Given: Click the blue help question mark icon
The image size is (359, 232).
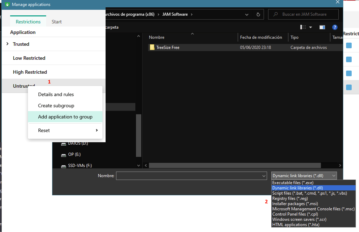Looking at the screenshot, I should (x=335, y=27).
